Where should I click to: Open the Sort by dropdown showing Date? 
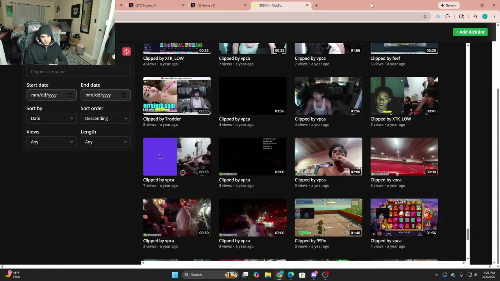[51, 118]
